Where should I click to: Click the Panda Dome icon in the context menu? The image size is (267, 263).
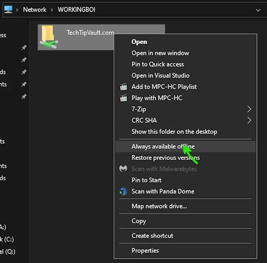[123, 191]
